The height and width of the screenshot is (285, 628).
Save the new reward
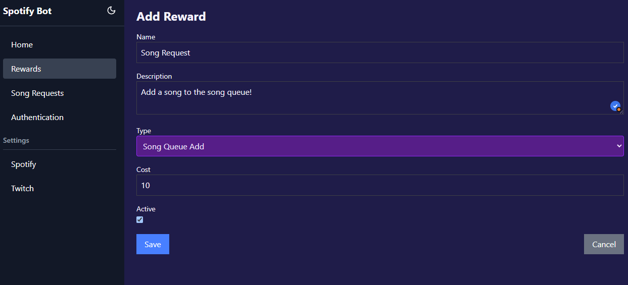153,244
